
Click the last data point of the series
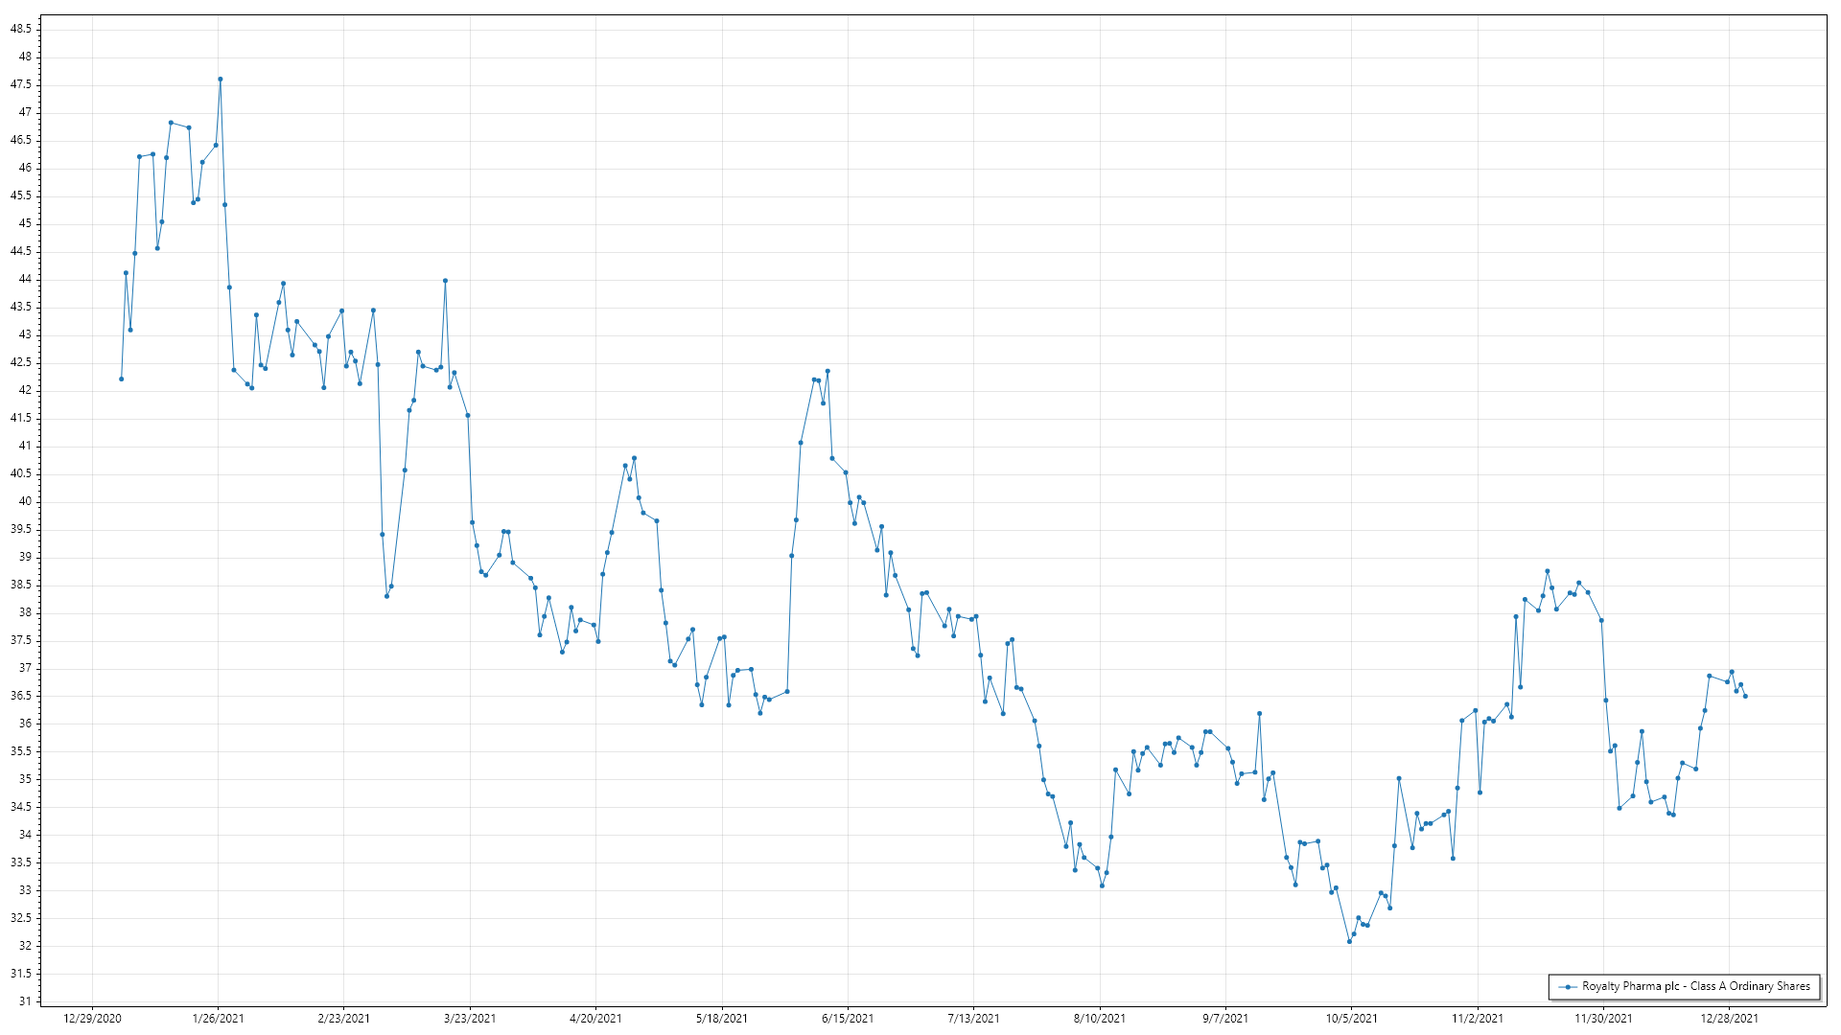tap(1745, 696)
